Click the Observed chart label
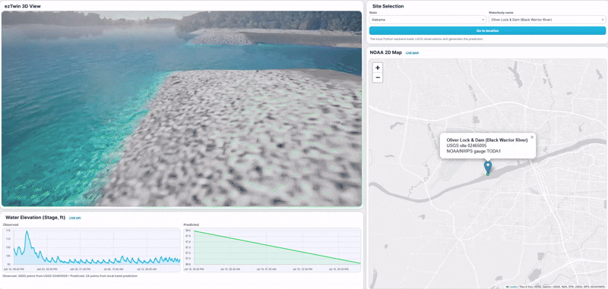Screen dimensions: 608x289 pos(11,225)
